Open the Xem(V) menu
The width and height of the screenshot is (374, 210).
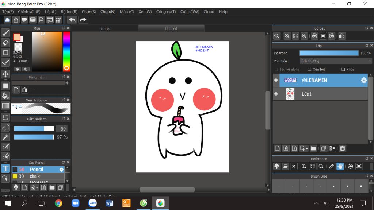coord(145,12)
